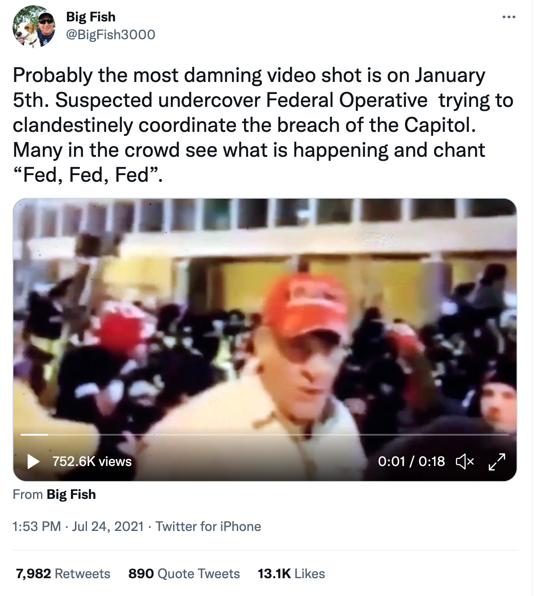The image size is (538, 596).
Task: Unmute the video sound
Action: click(x=465, y=461)
